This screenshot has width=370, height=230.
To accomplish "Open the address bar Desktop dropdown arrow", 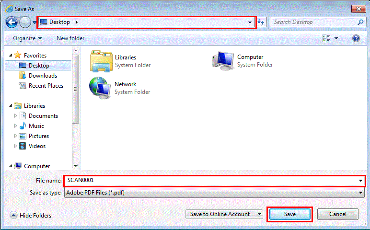I will click(250, 22).
